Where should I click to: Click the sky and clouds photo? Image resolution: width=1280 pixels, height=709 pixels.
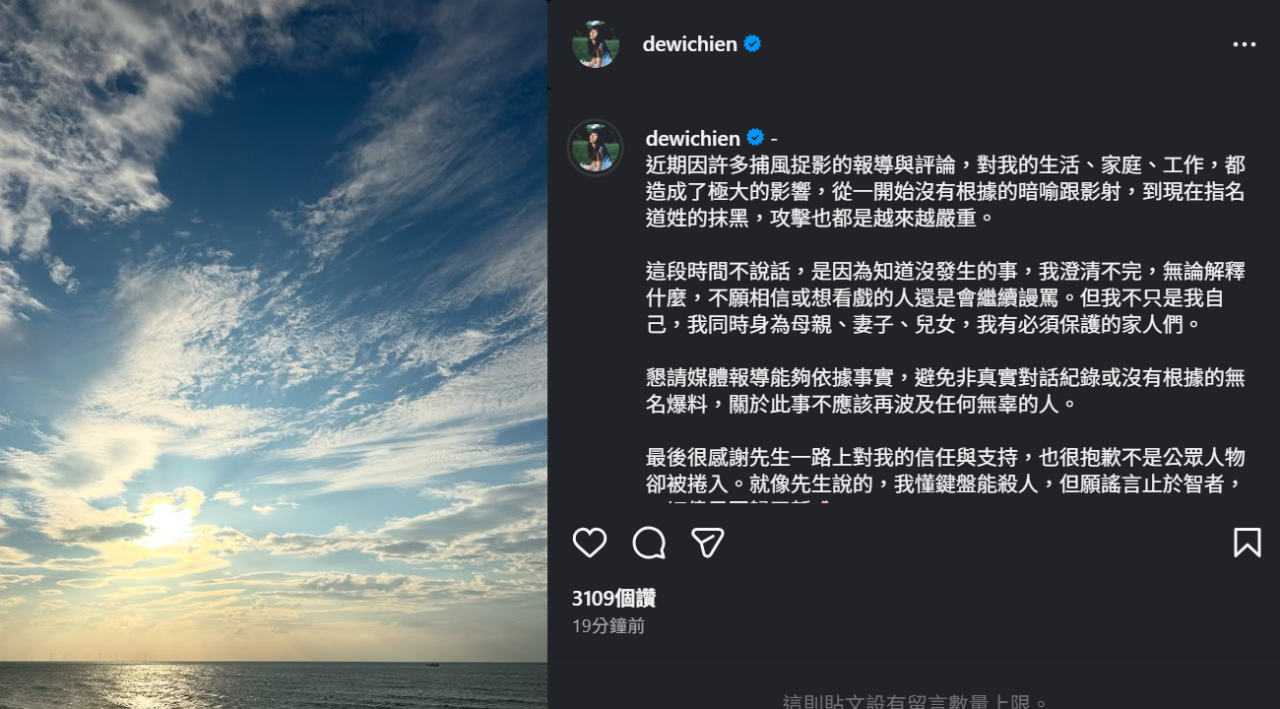click(274, 354)
